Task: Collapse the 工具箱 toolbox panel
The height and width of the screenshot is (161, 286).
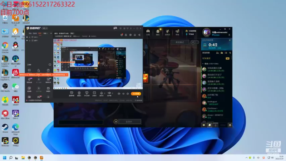Action: pos(50,65)
